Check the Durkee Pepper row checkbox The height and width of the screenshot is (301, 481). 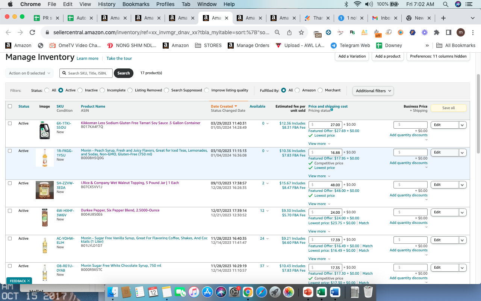pyautogui.click(x=10, y=211)
